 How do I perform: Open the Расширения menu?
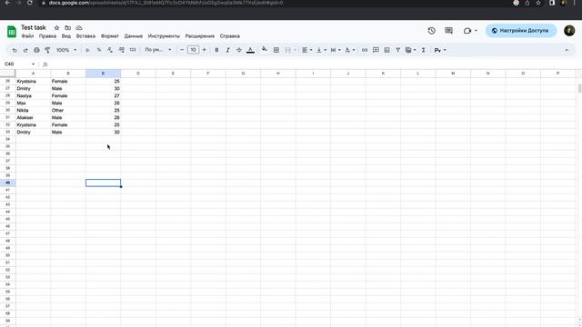point(200,36)
